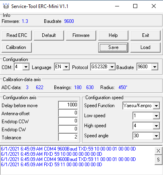This screenshot has width=163, height=175.
Task: Reset settings with the Default button
Action: (49, 35)
